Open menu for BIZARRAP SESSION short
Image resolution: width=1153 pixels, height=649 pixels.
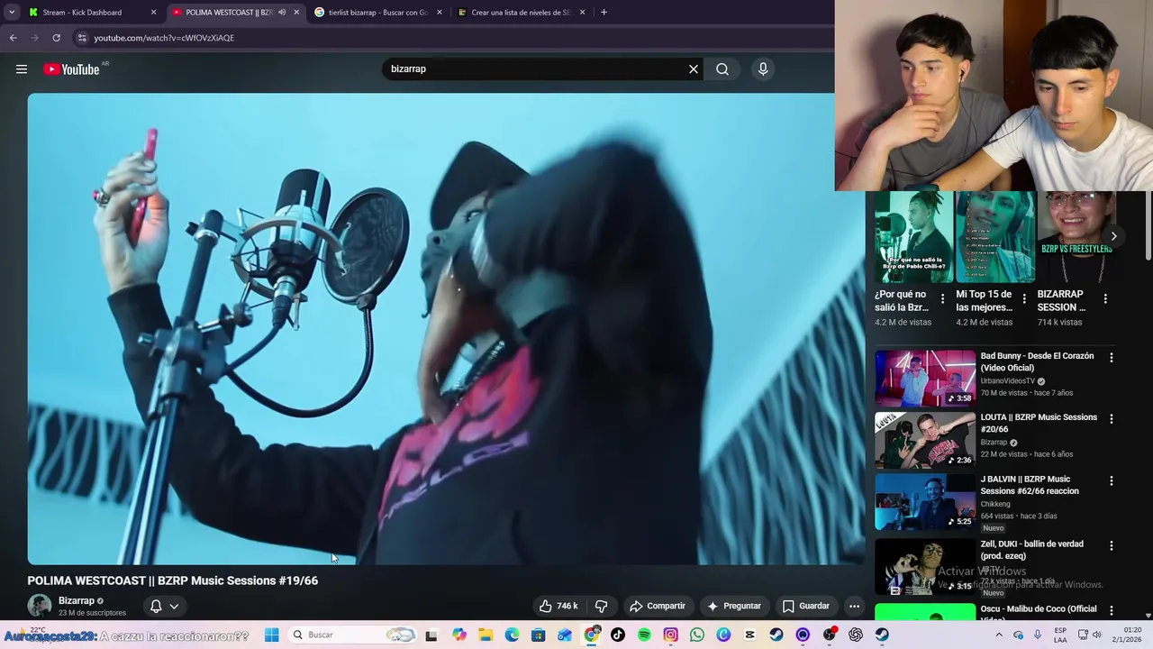pos(1105,298)
